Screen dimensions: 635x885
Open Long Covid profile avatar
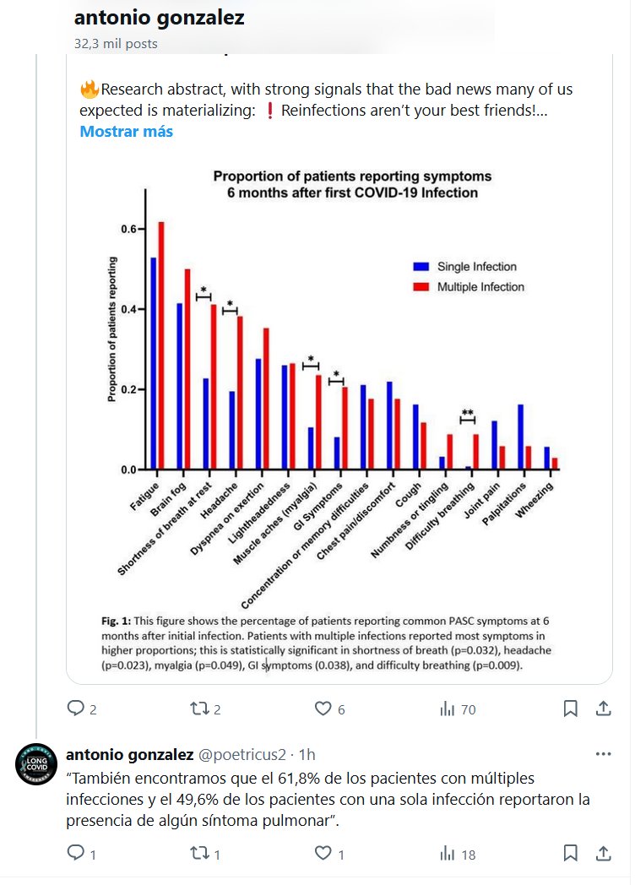click(x=36, y=765)
